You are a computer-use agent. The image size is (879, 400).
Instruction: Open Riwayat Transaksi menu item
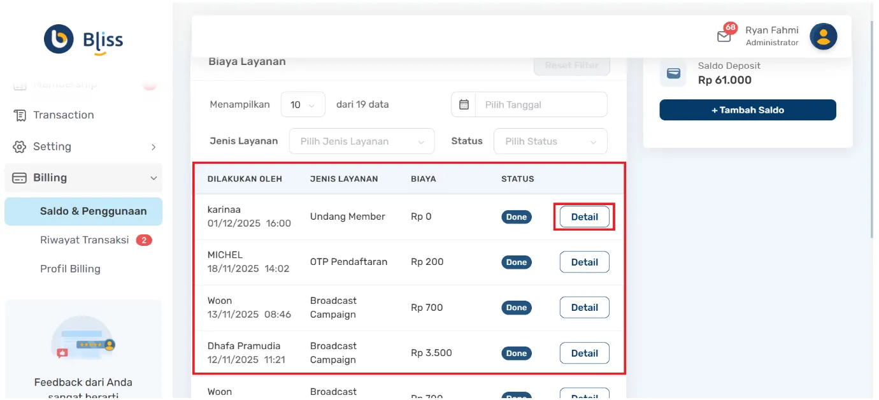(x=85, y=240)
